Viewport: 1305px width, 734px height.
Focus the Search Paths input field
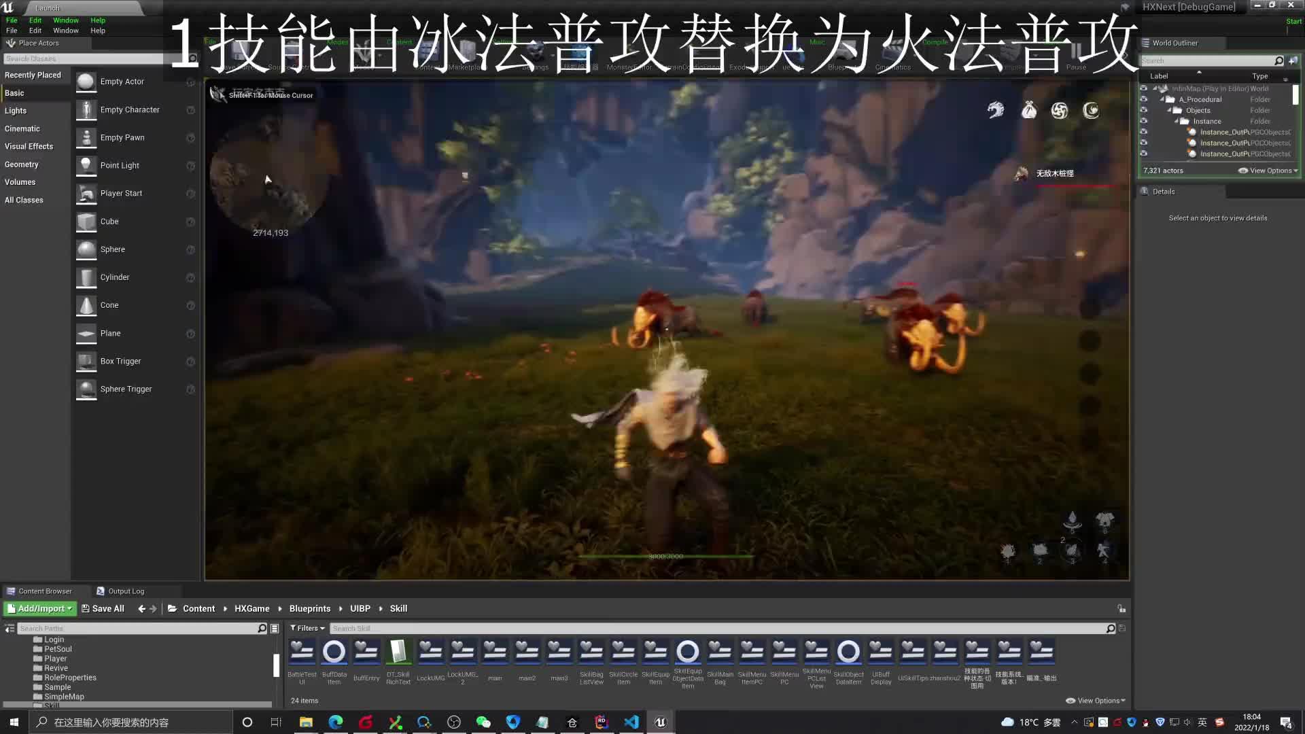coord(142,629)
